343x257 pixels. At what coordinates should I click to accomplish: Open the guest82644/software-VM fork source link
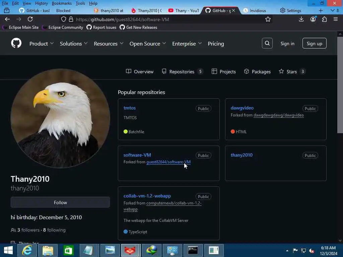tap(168, 162)
